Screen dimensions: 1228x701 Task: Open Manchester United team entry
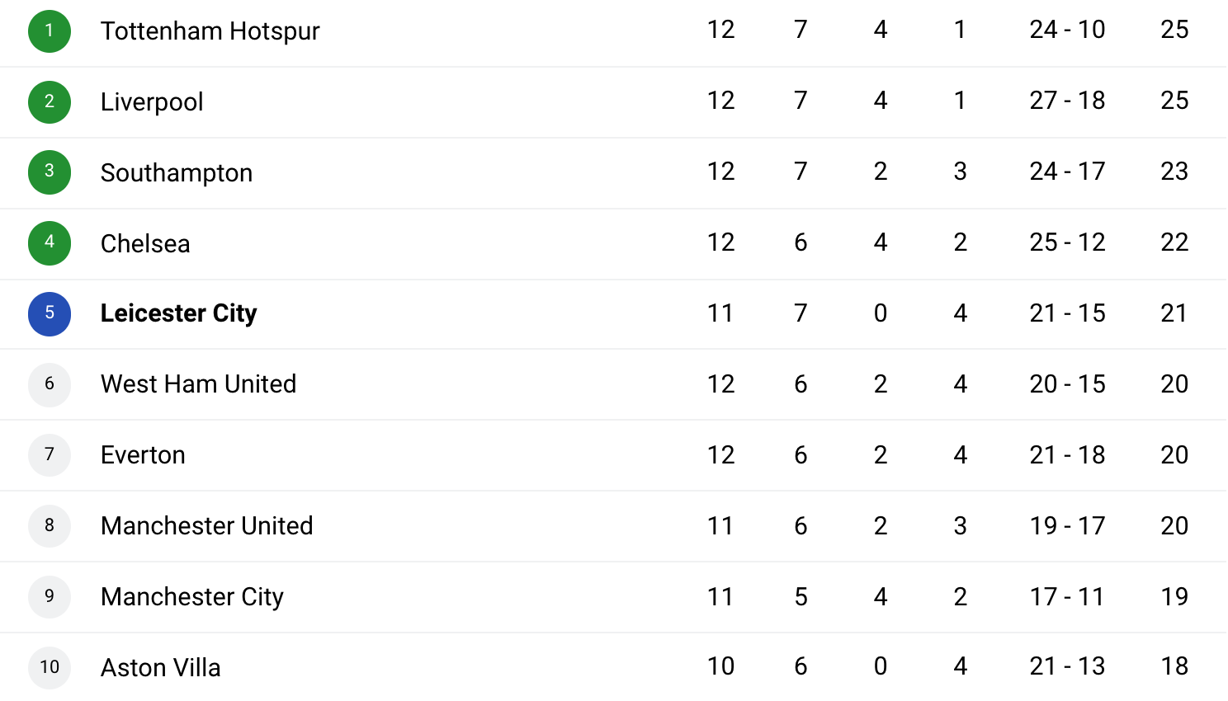click(206, 526)
